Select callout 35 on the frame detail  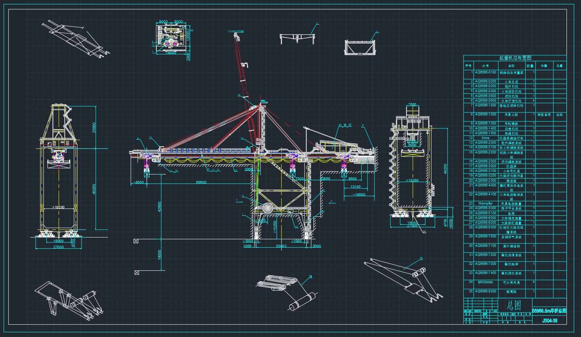pos(377,32)
